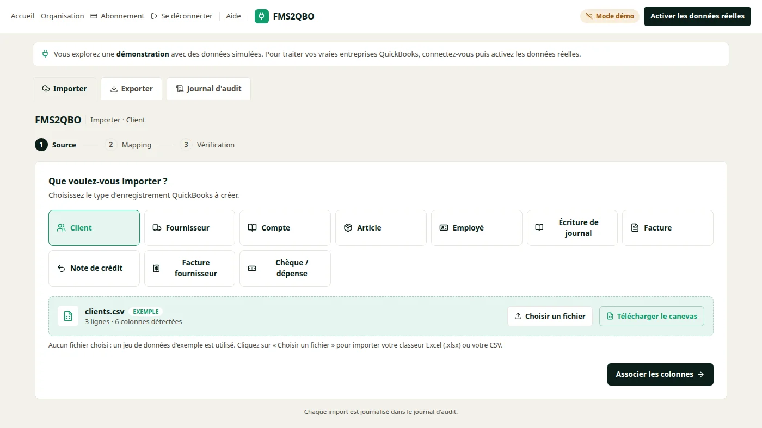The image size is (762, 428).
Task: Click the EXEMPLE badge
Action: [146, 312]
